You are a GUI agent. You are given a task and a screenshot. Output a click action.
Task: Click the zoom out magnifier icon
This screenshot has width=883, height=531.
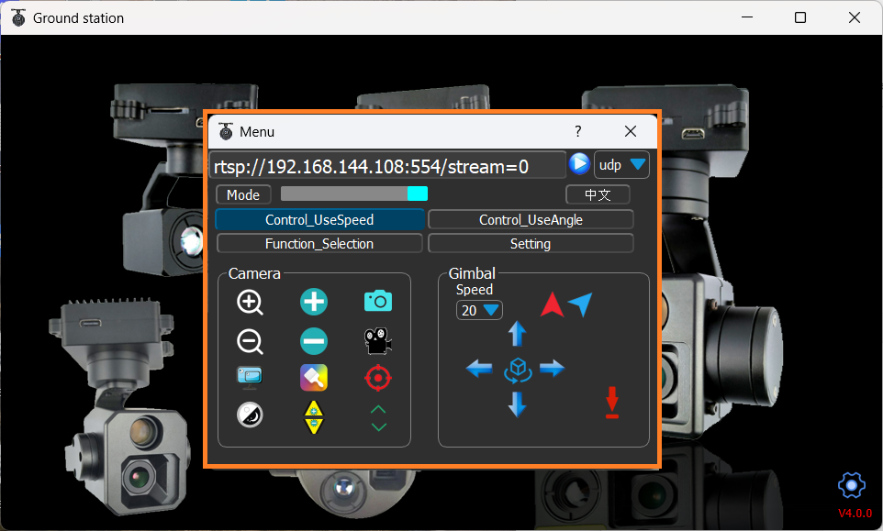tap(250, 341)
